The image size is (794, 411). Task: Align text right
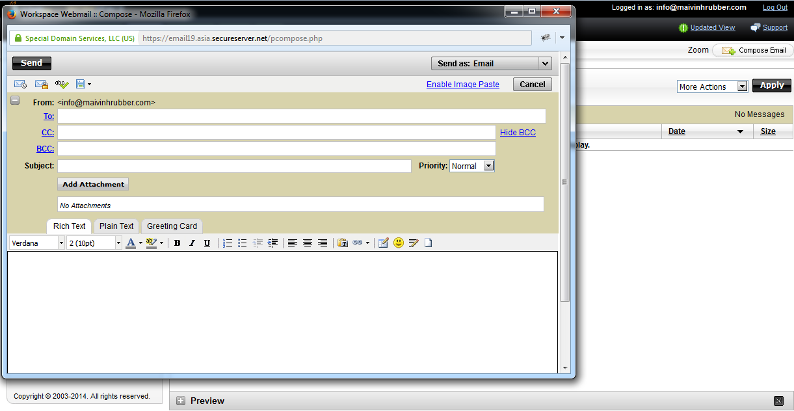point(323,243)
